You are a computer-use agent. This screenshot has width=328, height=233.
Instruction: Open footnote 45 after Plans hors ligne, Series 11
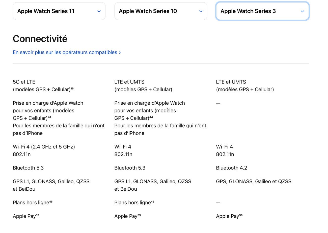[51, 202]
